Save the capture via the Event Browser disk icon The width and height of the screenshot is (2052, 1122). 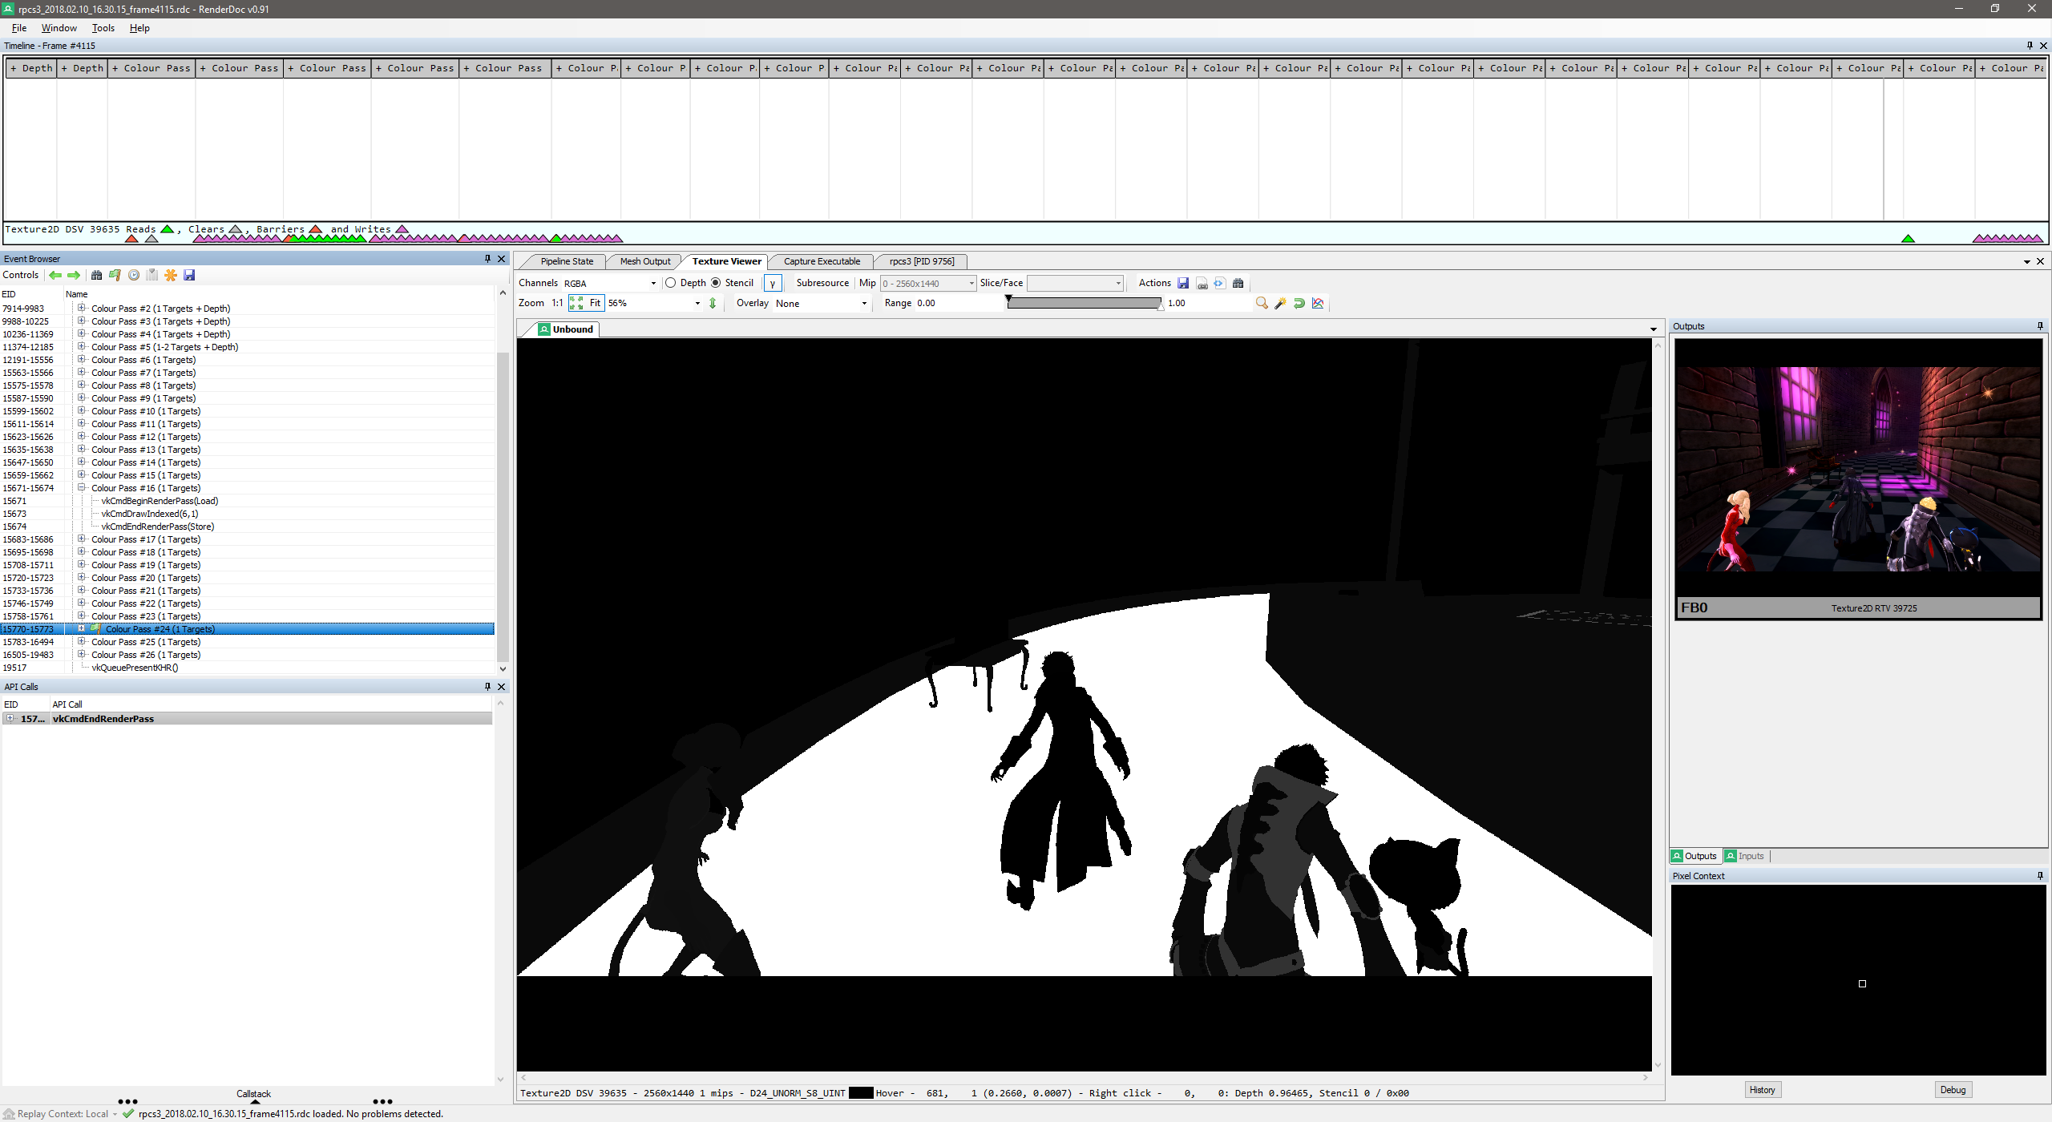[189, 275]
